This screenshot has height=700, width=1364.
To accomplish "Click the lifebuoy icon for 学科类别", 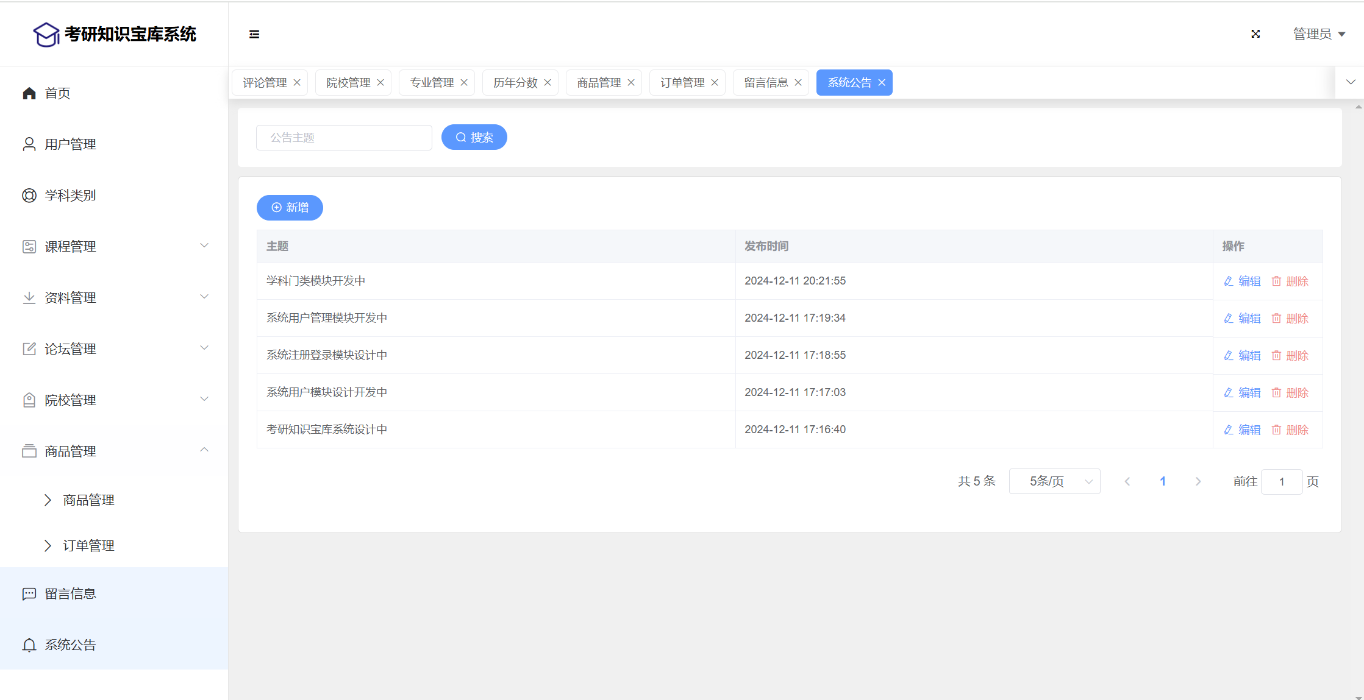I will (29, 196).
